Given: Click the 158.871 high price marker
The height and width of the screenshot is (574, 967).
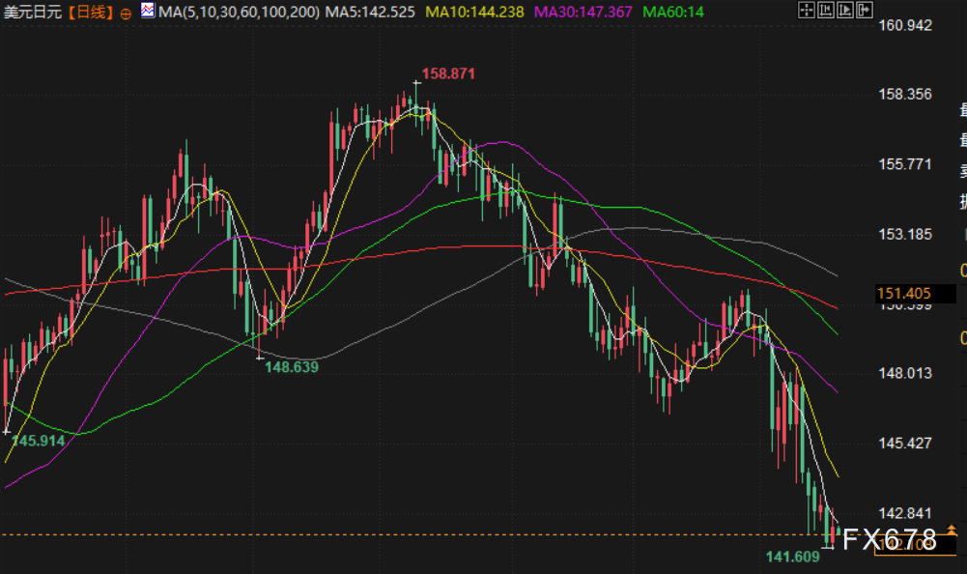Looking at the screenshot, I should click(x=448, y=73).
